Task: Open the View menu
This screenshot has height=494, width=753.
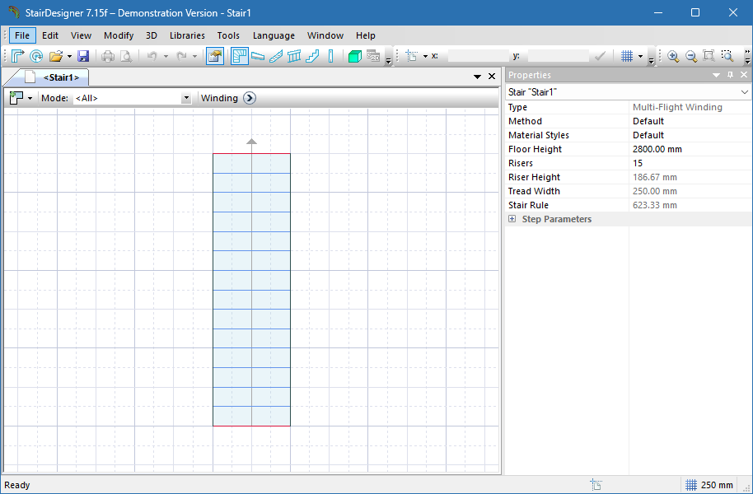Action: point(82,35)
